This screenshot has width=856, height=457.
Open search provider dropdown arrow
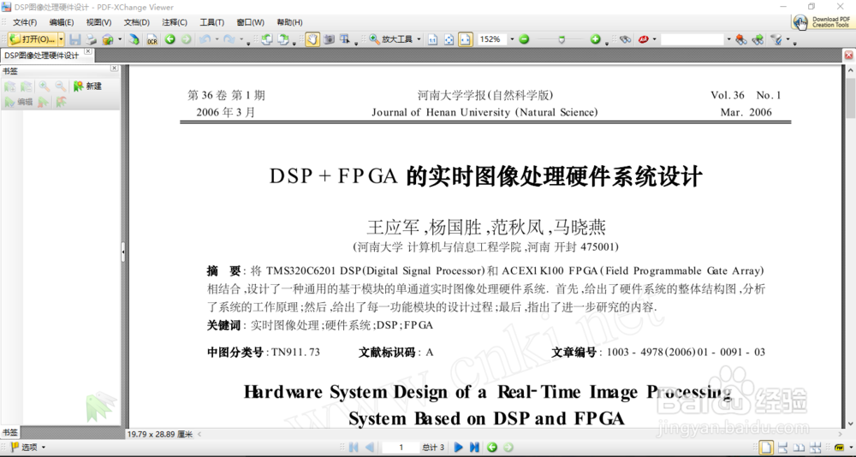(x=655, y=39)
